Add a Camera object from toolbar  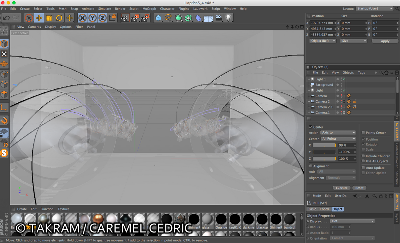point(219,18)
